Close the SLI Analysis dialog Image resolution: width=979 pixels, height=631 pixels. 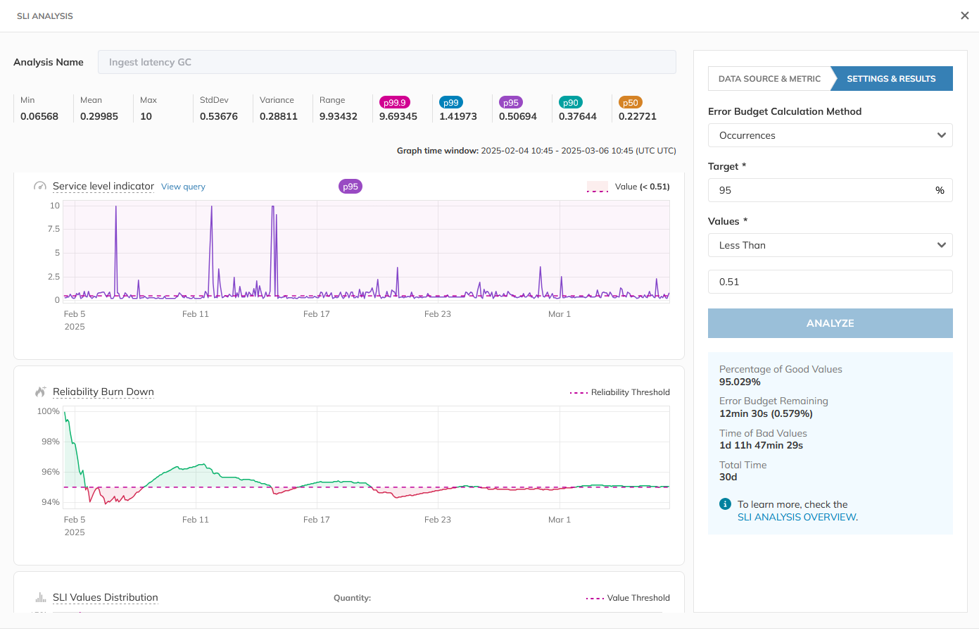[x=964, y=15]
